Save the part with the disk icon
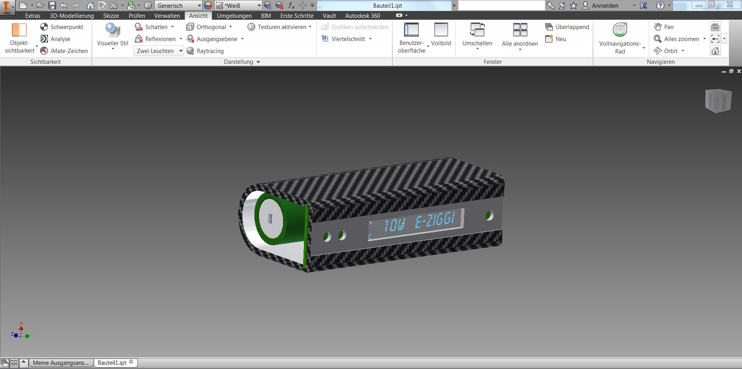The width and height of the screenshot is (742, 369). coord(52,5)
